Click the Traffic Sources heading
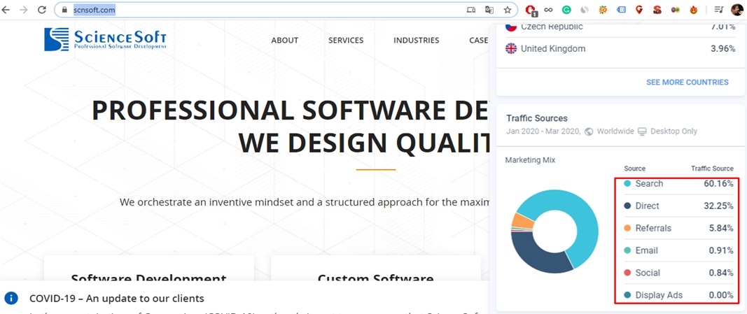This screenshot has height=314, width=747. click(x=537, y=118)
